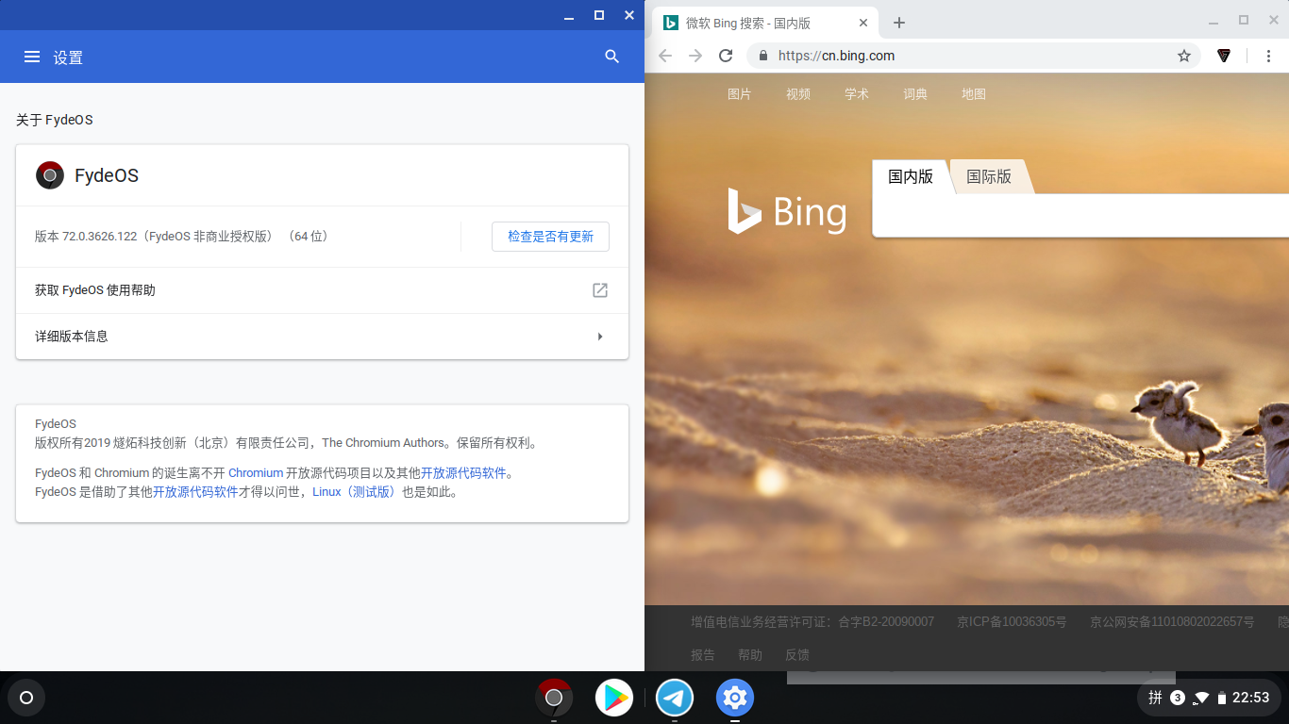
Task: Follow the Linux（测试版）link
Action: (x=355, y=492)
